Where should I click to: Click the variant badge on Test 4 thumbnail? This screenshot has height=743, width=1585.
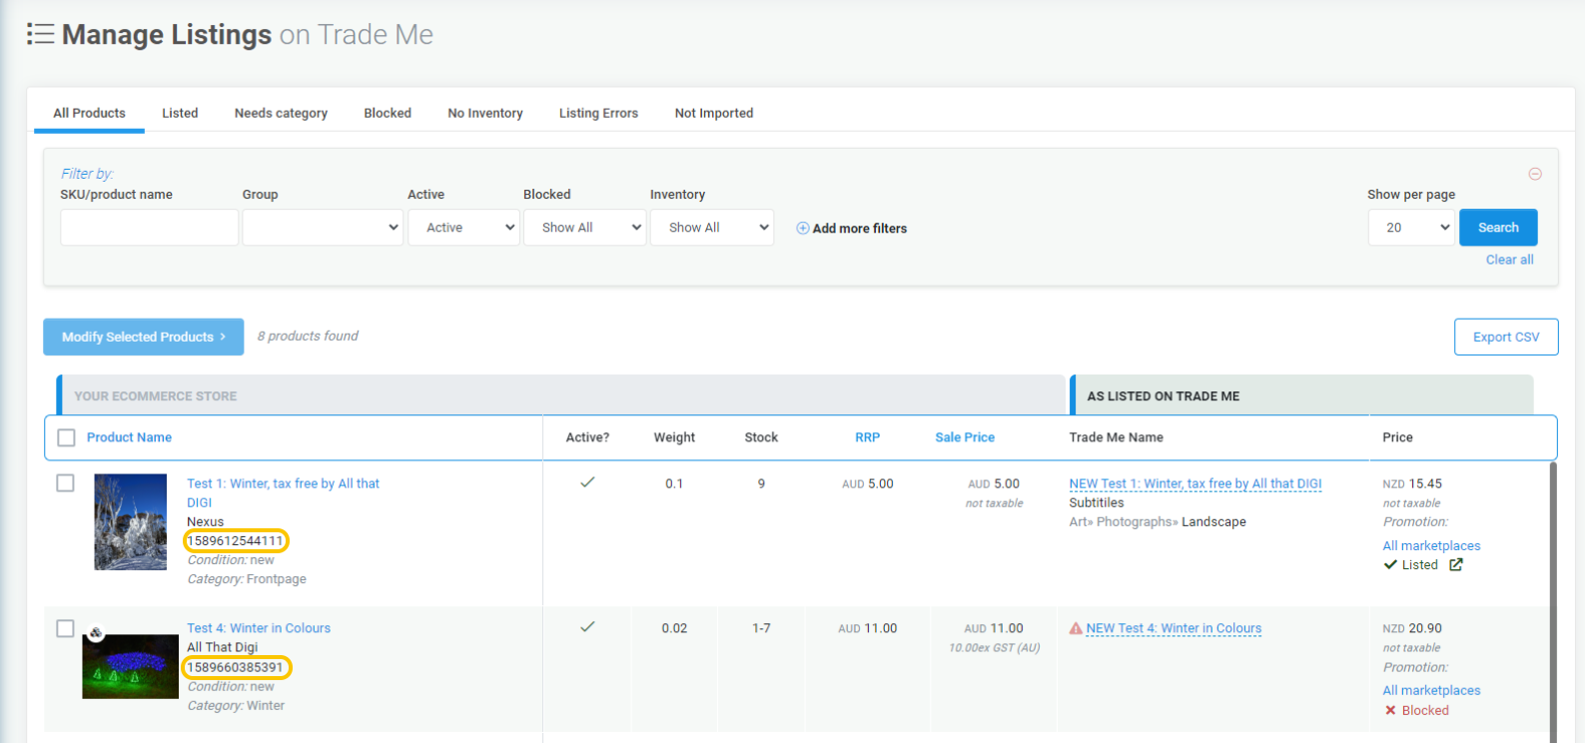[96, 633]
